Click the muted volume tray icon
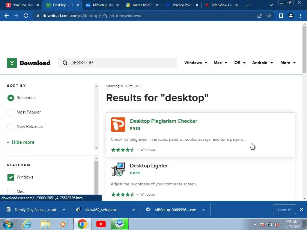Screen dimensions: 307x230 277,225
